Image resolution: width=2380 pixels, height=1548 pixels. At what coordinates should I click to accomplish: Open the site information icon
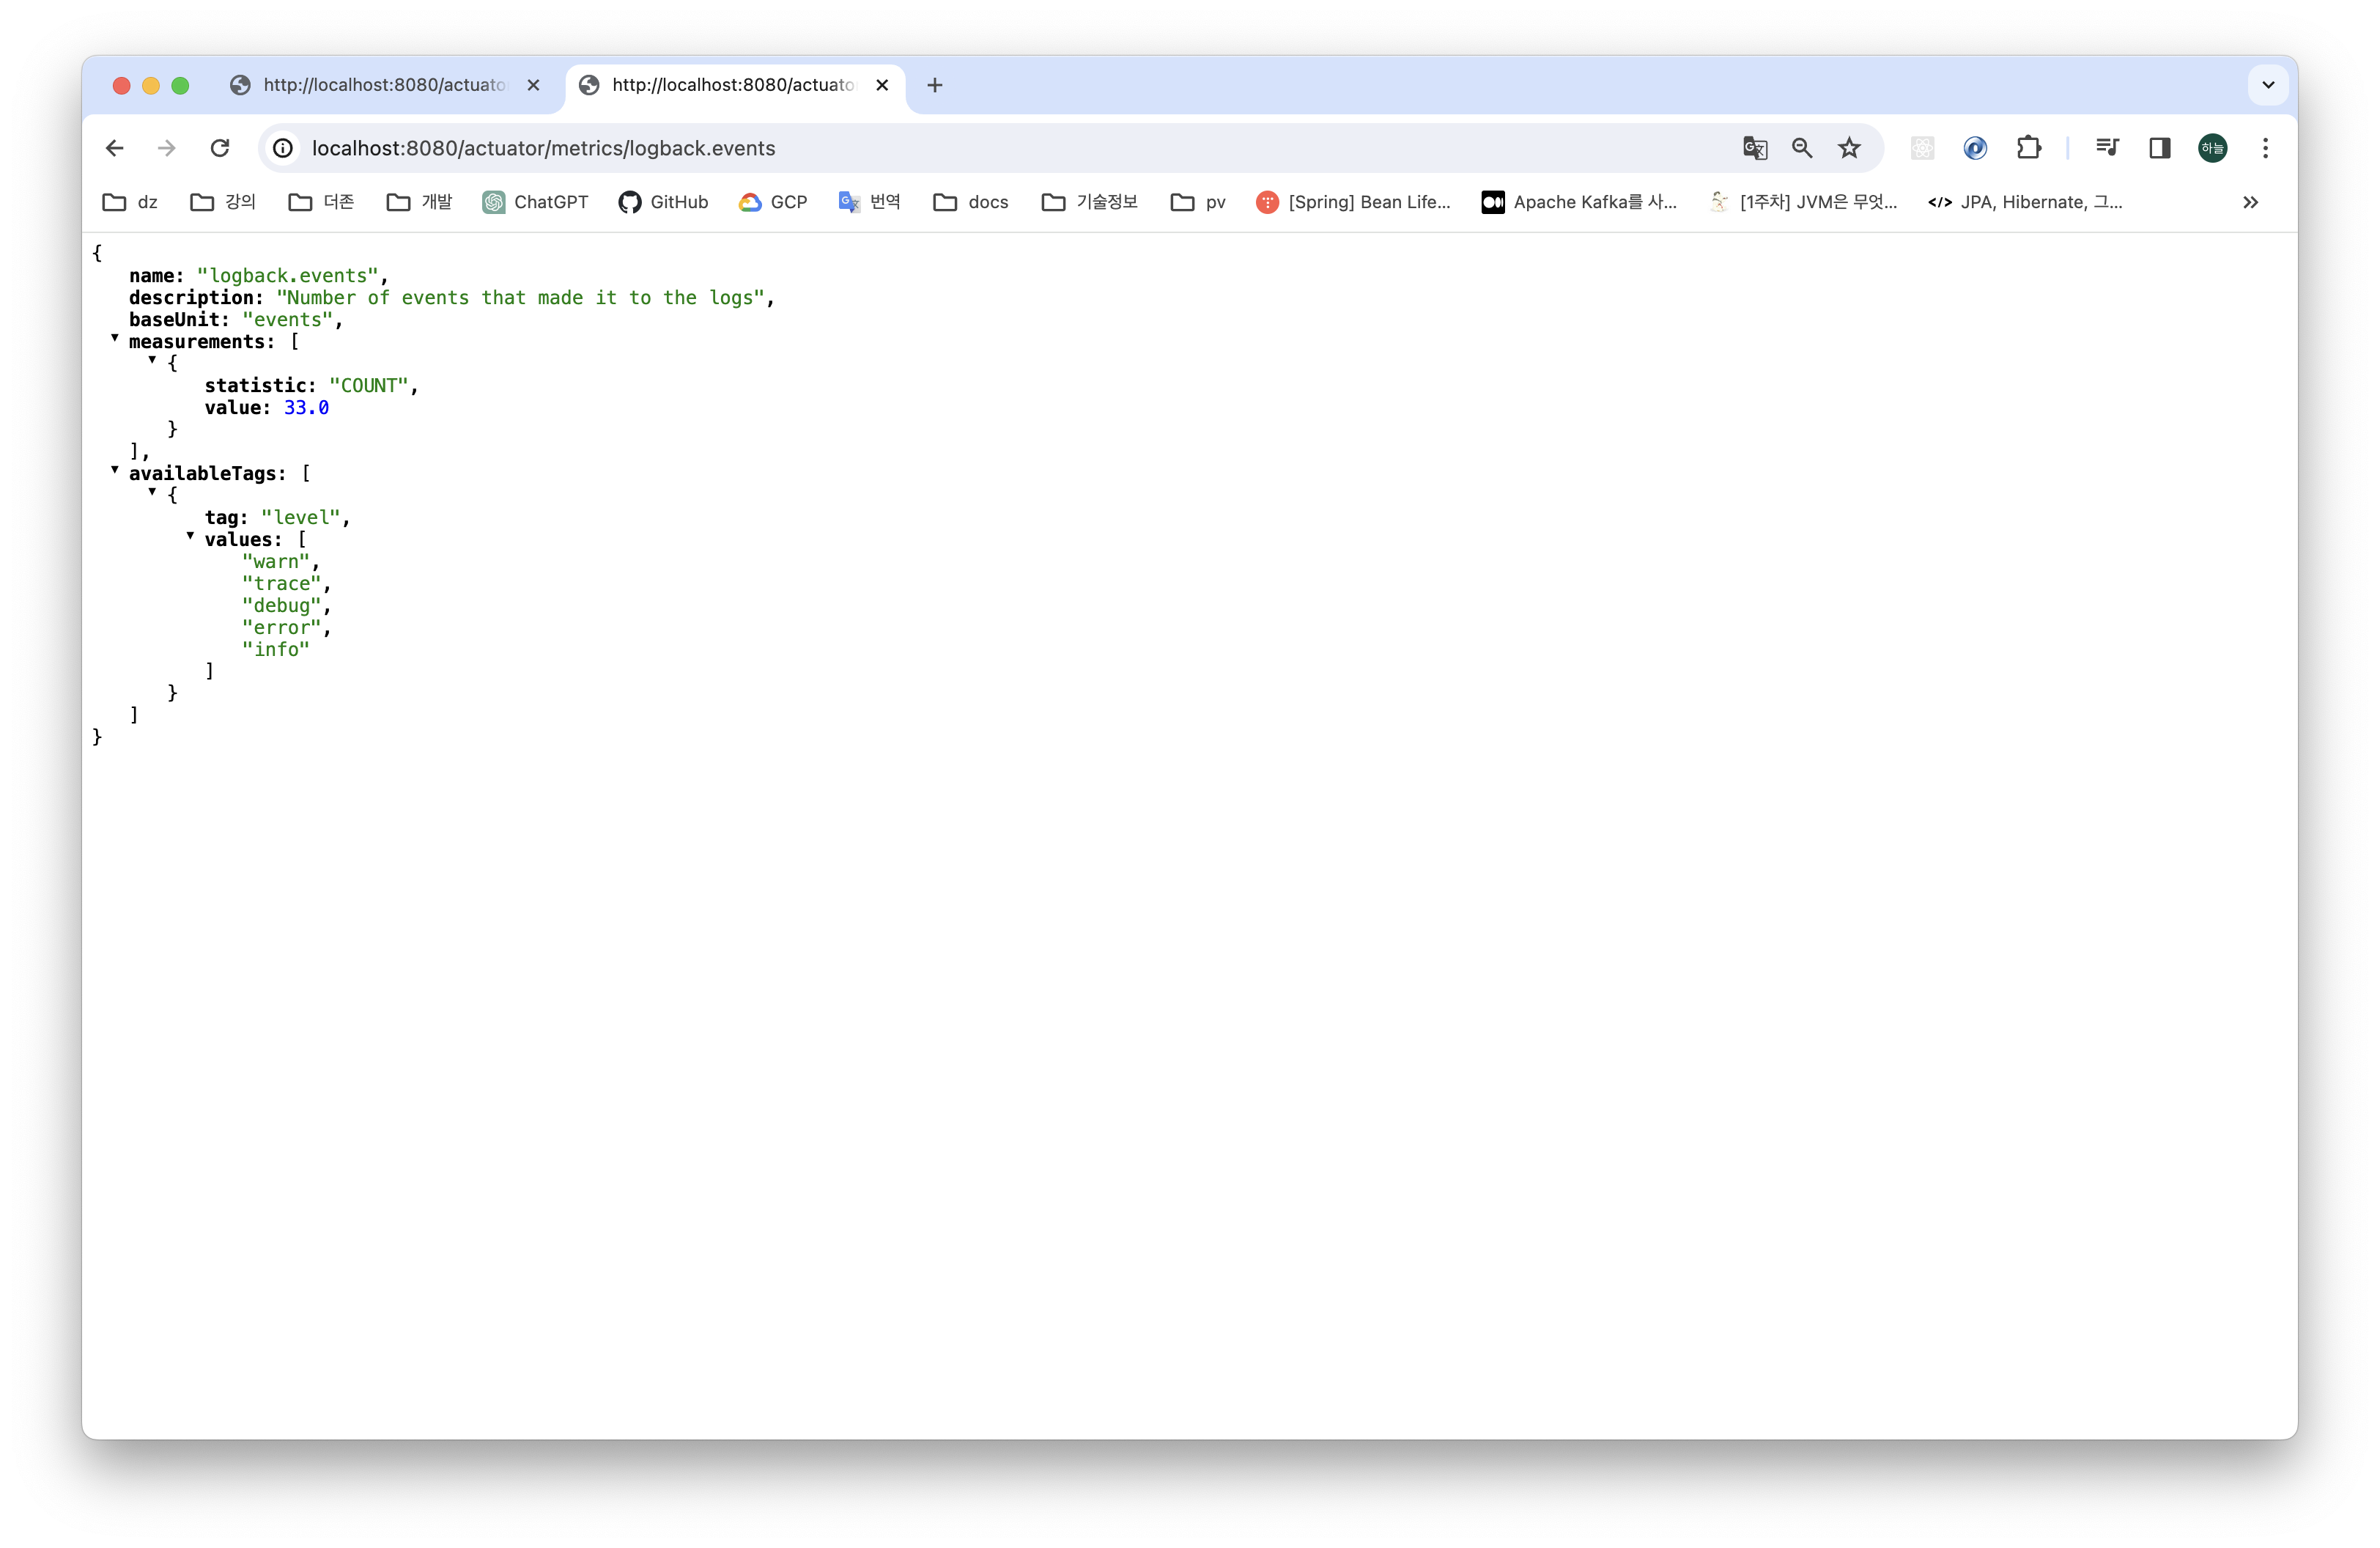284,148
